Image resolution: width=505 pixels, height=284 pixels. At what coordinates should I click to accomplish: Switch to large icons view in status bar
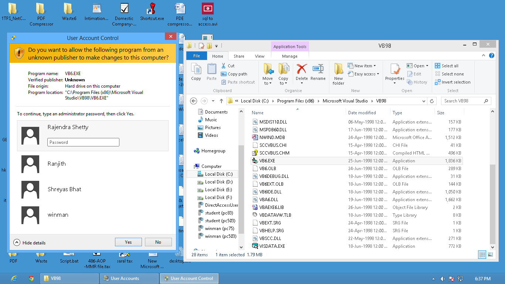pos(491,254)
